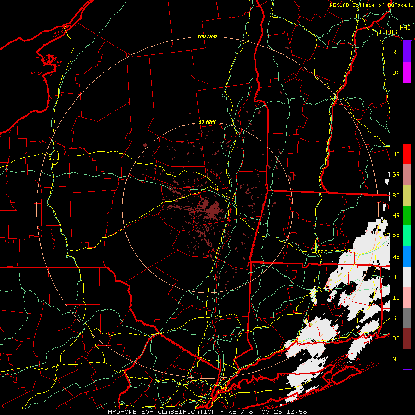Select the GR graupel color swatch
The height and width of the screenshot is (415, 415).
407,175
